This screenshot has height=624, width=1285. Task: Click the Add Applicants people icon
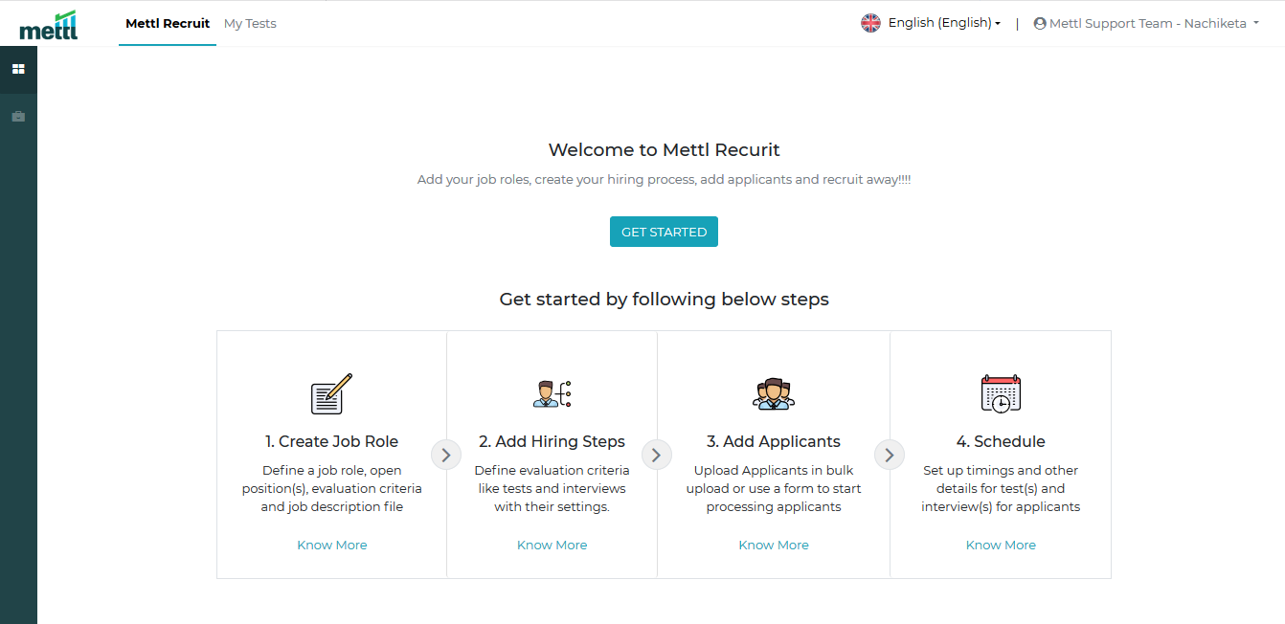773,393
